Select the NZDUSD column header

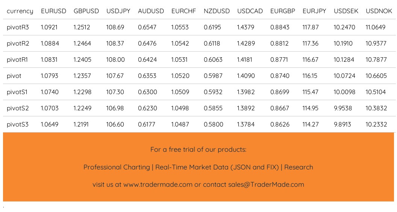[x=217, y=11]
